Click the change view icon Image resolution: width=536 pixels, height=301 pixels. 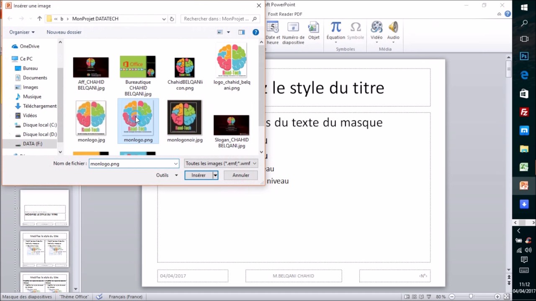coord(220,32)
